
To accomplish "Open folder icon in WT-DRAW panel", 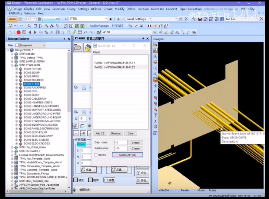I will point(77,47).
